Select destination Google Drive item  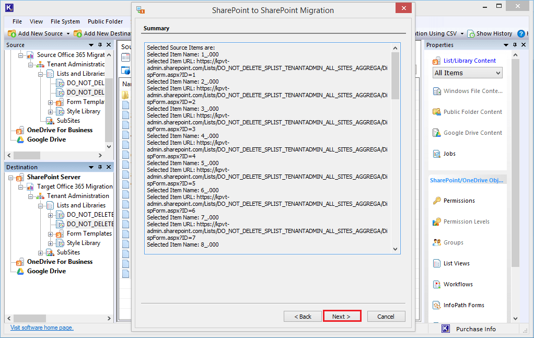47,271
